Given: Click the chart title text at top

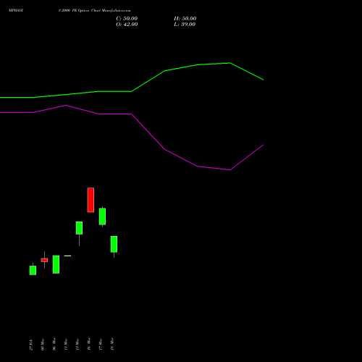Looking at the screenshot, I should click(x=94, y=11).
